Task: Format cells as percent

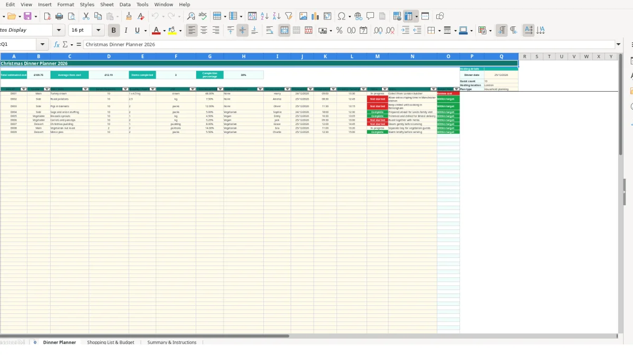Action: pyautogui.click(x=339, y=31)
